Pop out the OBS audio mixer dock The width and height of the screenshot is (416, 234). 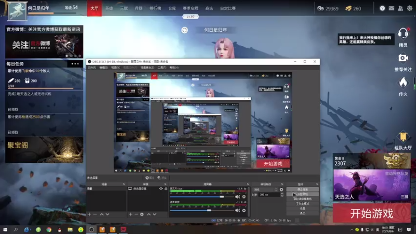pyautogui.click(x=248, y=184)
